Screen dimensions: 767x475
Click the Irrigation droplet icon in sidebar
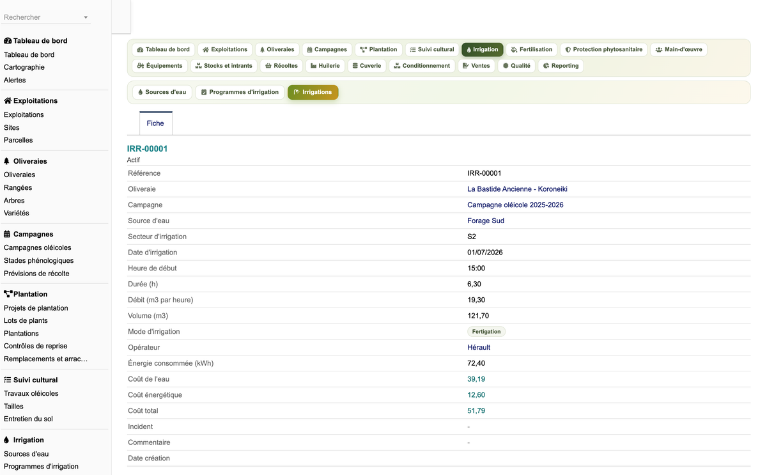(x=6, y=440)
